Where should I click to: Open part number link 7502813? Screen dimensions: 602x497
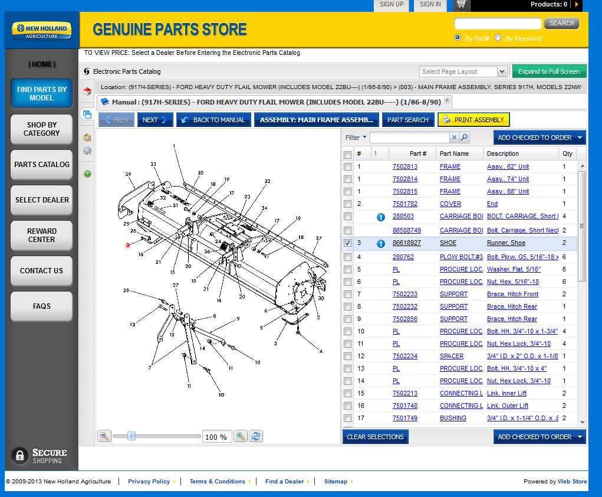[405, 167]
